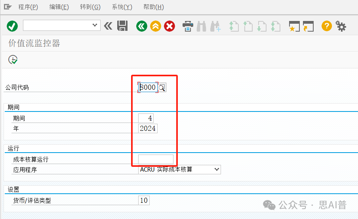
Task: Go to First Page icon
Action: coord(234,26)
